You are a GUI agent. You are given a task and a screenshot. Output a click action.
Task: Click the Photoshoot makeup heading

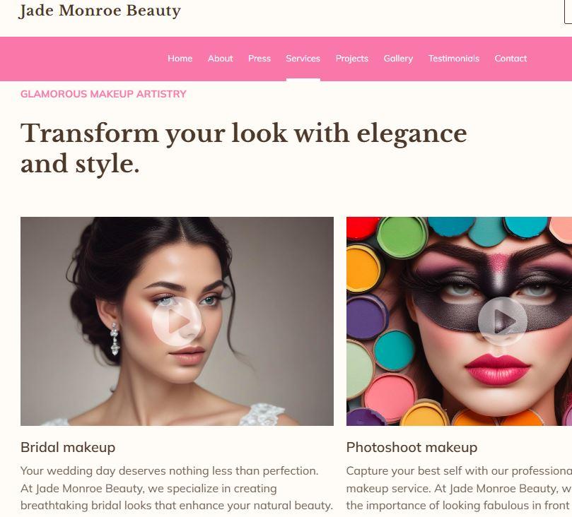coord(412,447)
